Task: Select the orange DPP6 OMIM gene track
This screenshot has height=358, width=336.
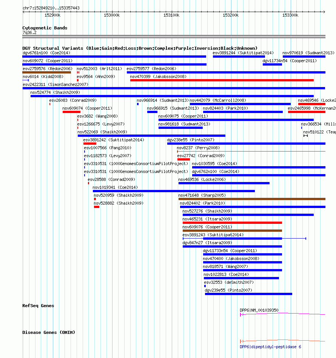Action: 283,341
